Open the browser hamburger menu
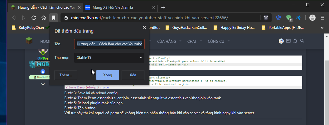329x125 pixels. pos(322,18)
